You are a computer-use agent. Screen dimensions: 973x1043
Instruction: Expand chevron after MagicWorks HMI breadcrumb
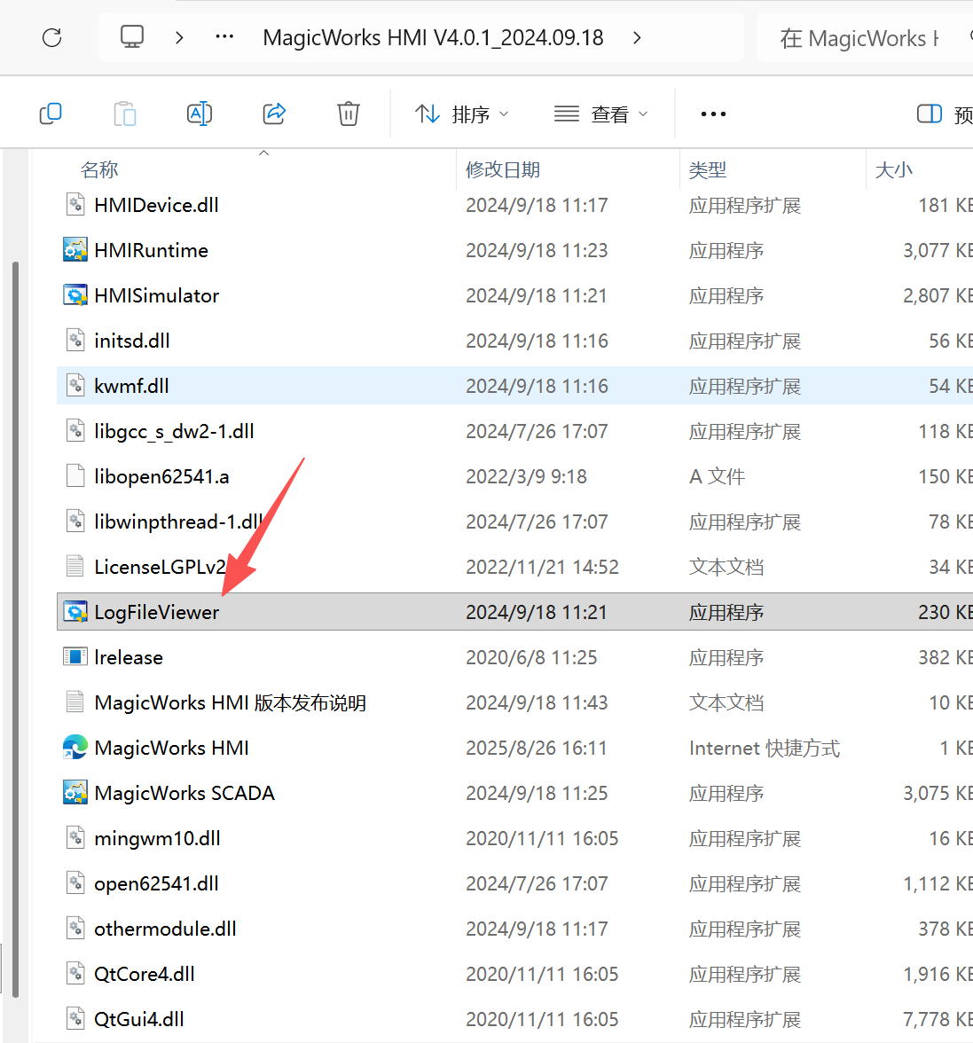click(637, 37)
